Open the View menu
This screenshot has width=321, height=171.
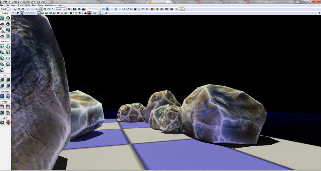click(13, 5)
